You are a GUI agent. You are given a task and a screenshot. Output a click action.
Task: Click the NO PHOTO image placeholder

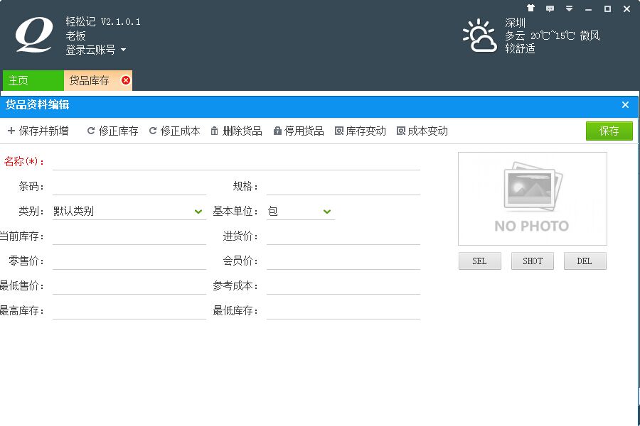point(532,199)
